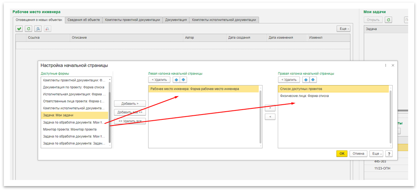Click the green checkmark icon in toolbar

coord(19,29)
